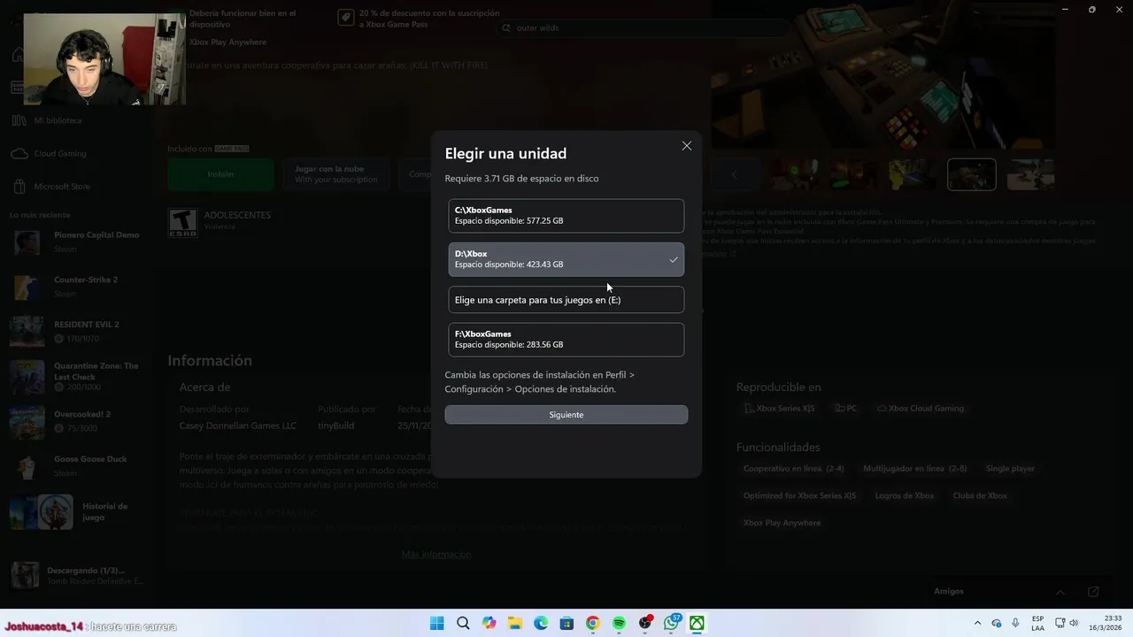Close the Elegir una unidad dialog
This screenshot has height=637, width=1133.
(x=686, y=146)
